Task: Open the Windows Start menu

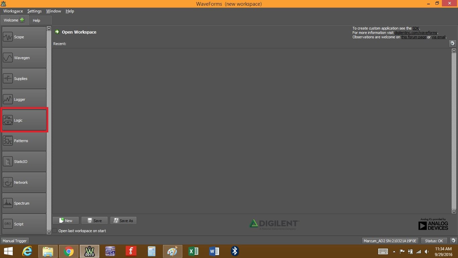Action: click(x=8, y=251)
